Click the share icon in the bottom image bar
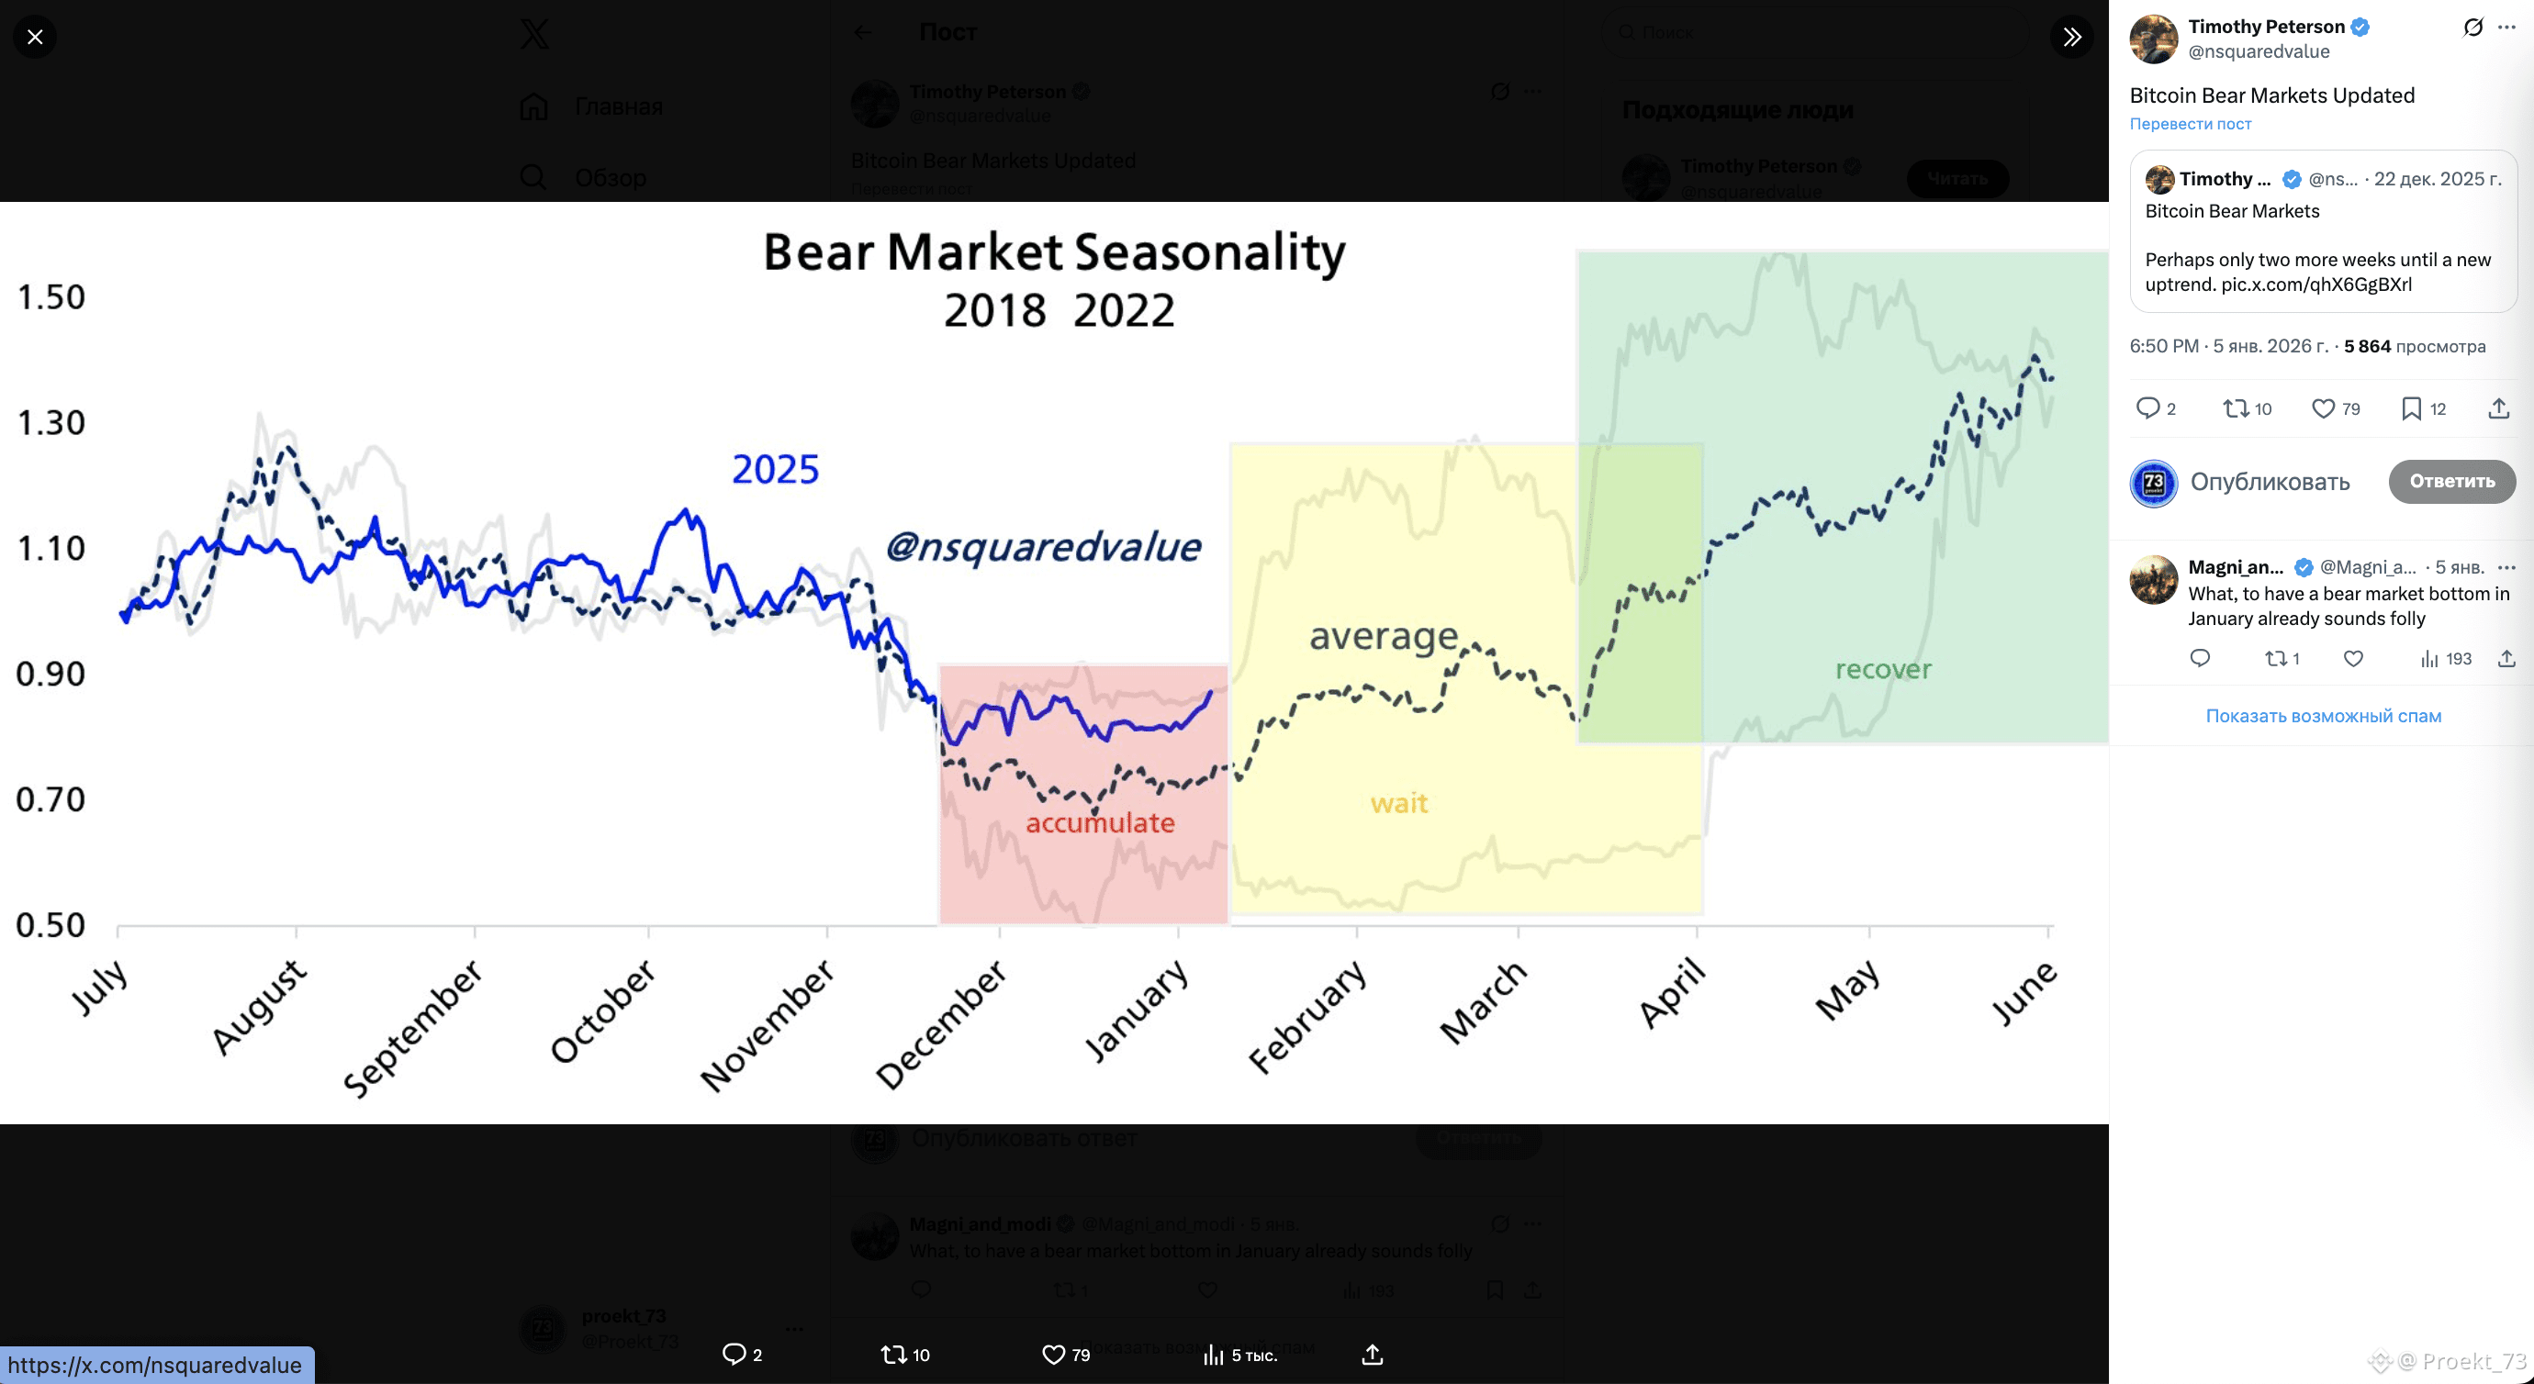Image resolution: width=2534 pixels, height=1384 pixels. [1373, 1356]
